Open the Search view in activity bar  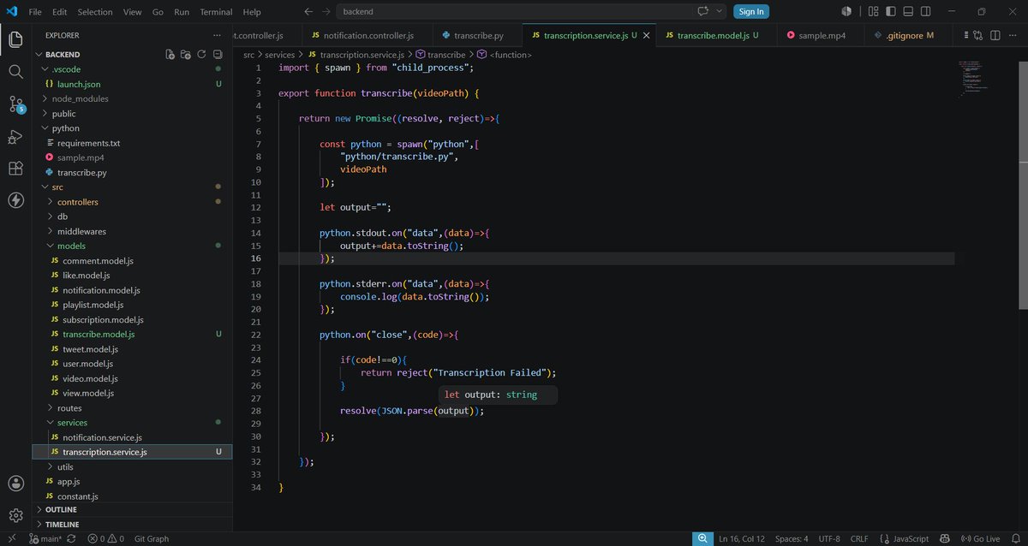[15, 72]
